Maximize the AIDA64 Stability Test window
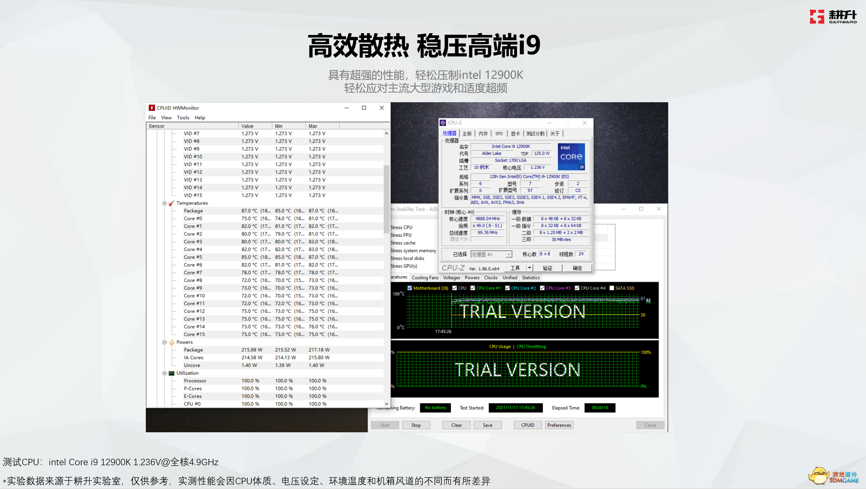This screenshot has width=866, height=489. click(641, 209)
